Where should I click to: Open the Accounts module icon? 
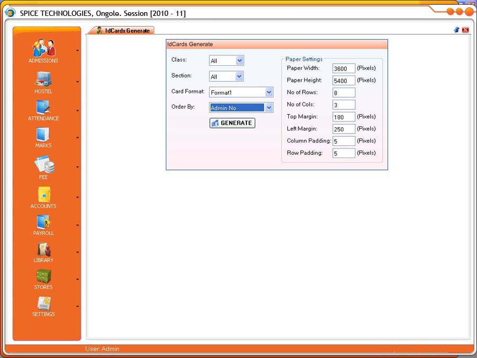43,195
